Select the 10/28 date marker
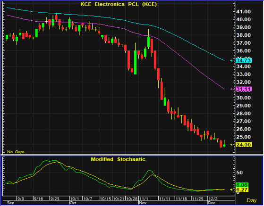Screen dimensions: 264x206 [133, 199]
